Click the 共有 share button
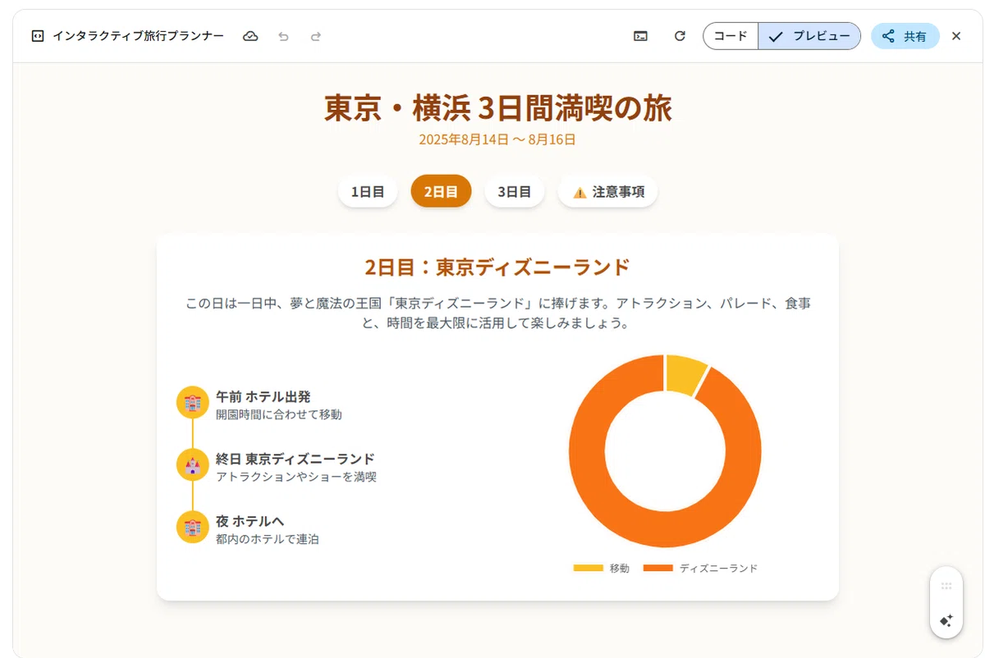This screenshot has height=658, width=985. [905, 36]
